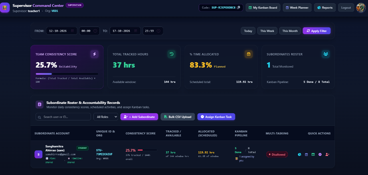Open the All Roles dropdown
The width and height of the screenshot is (368, 175).
106,117
